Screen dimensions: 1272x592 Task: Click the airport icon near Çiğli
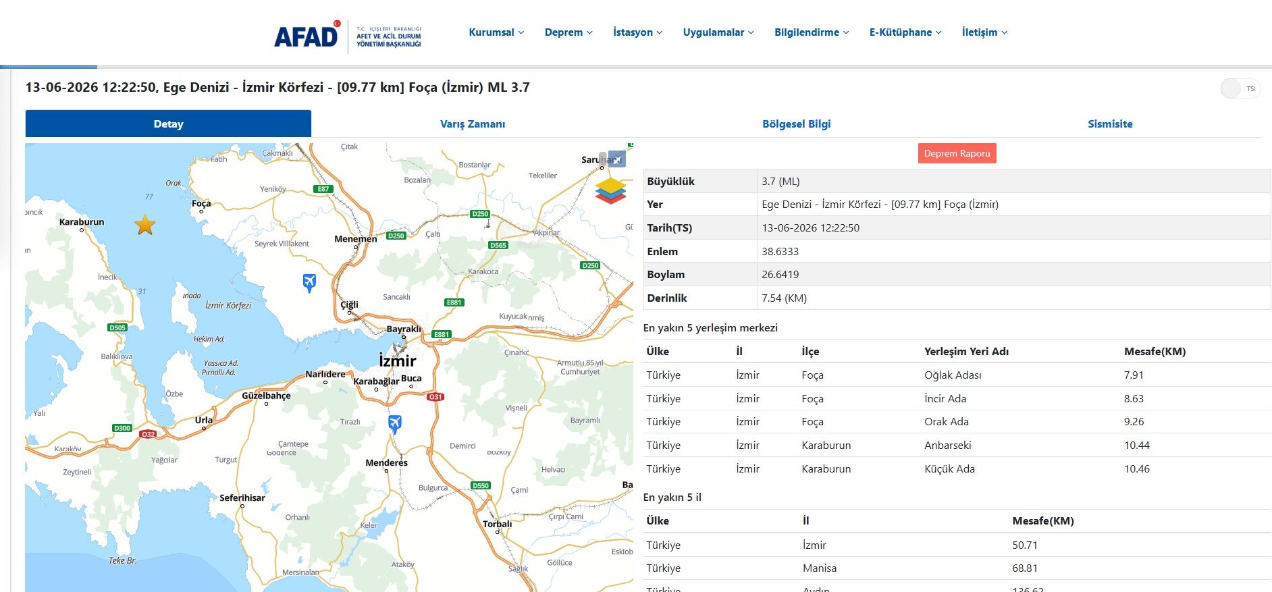point(309,282)
